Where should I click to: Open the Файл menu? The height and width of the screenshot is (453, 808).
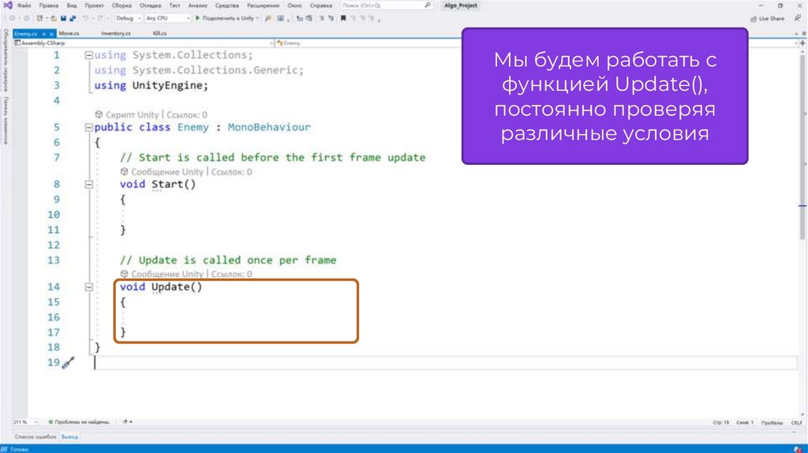[24, 6]
